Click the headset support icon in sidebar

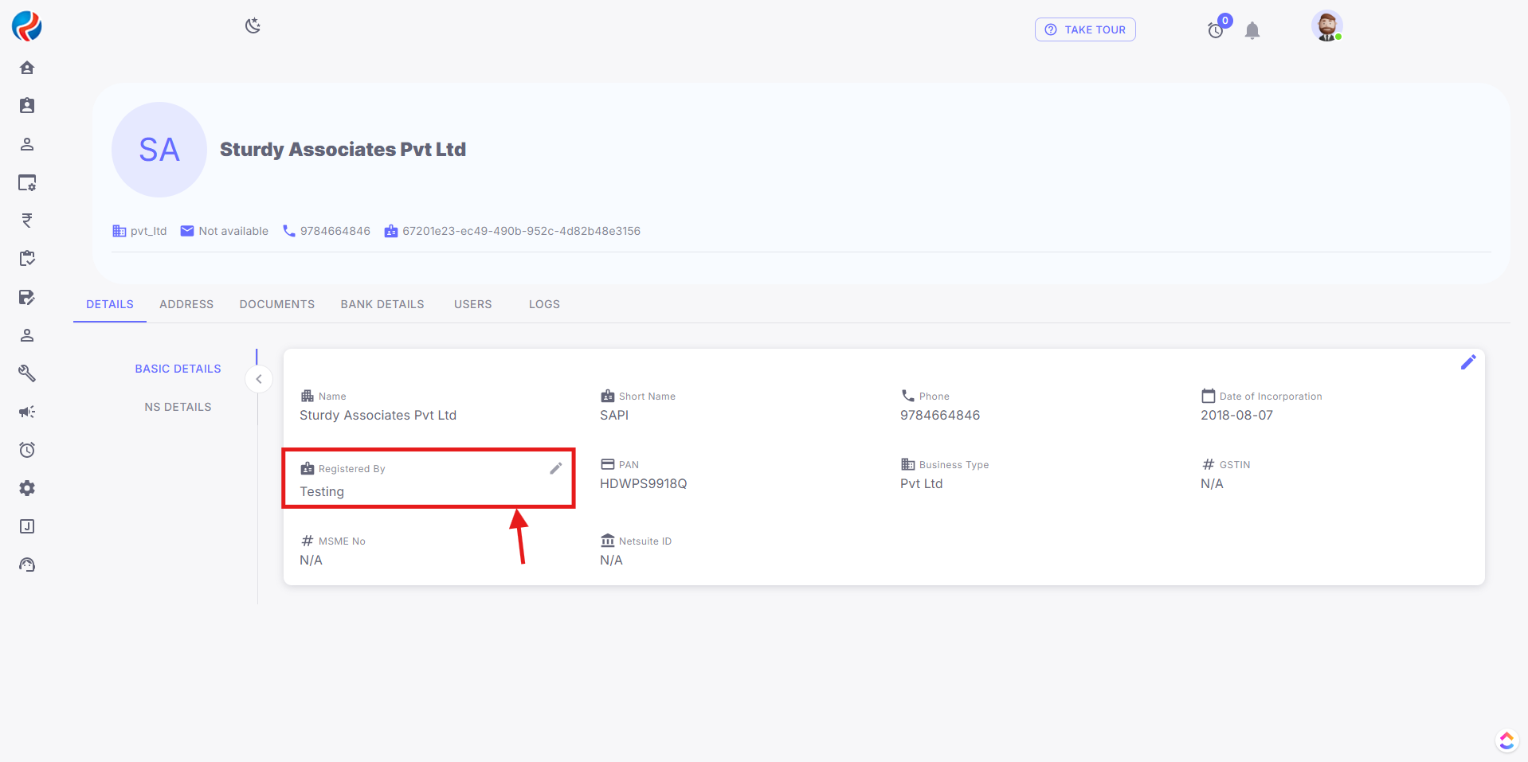(x=27, y=565)
